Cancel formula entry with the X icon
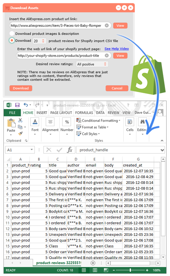The image size is (170, 276). pos(49,150)
